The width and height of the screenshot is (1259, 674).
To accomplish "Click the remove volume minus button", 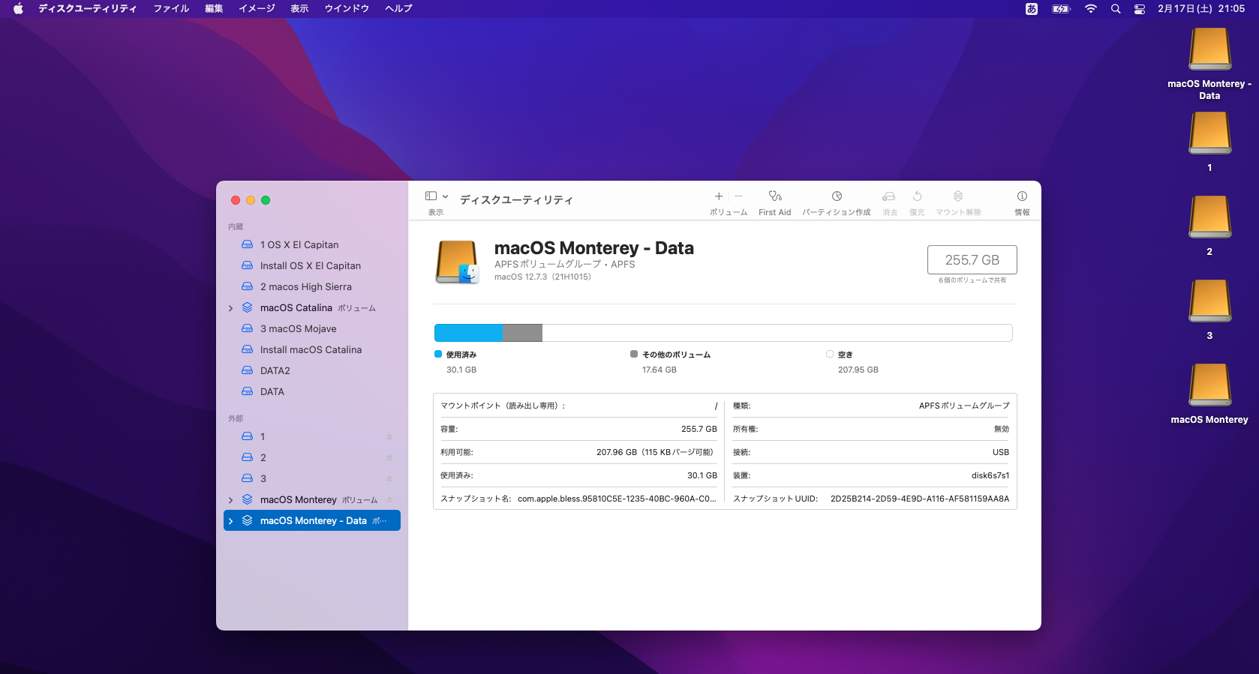I will pyautogui.click(x=738, y=196).
